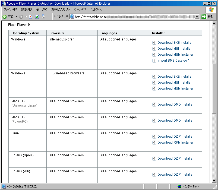Click download icon beside Plugin-based browsers MSI Installer
The image size is (218, 190).
coord(154,83)
